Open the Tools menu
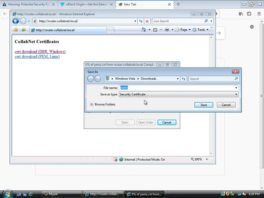This screenshot has width=264, height=198. click(x=201, y=30)
